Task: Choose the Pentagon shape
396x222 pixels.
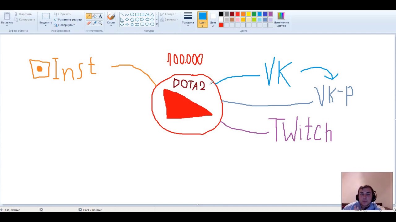Action: point(132,19)
